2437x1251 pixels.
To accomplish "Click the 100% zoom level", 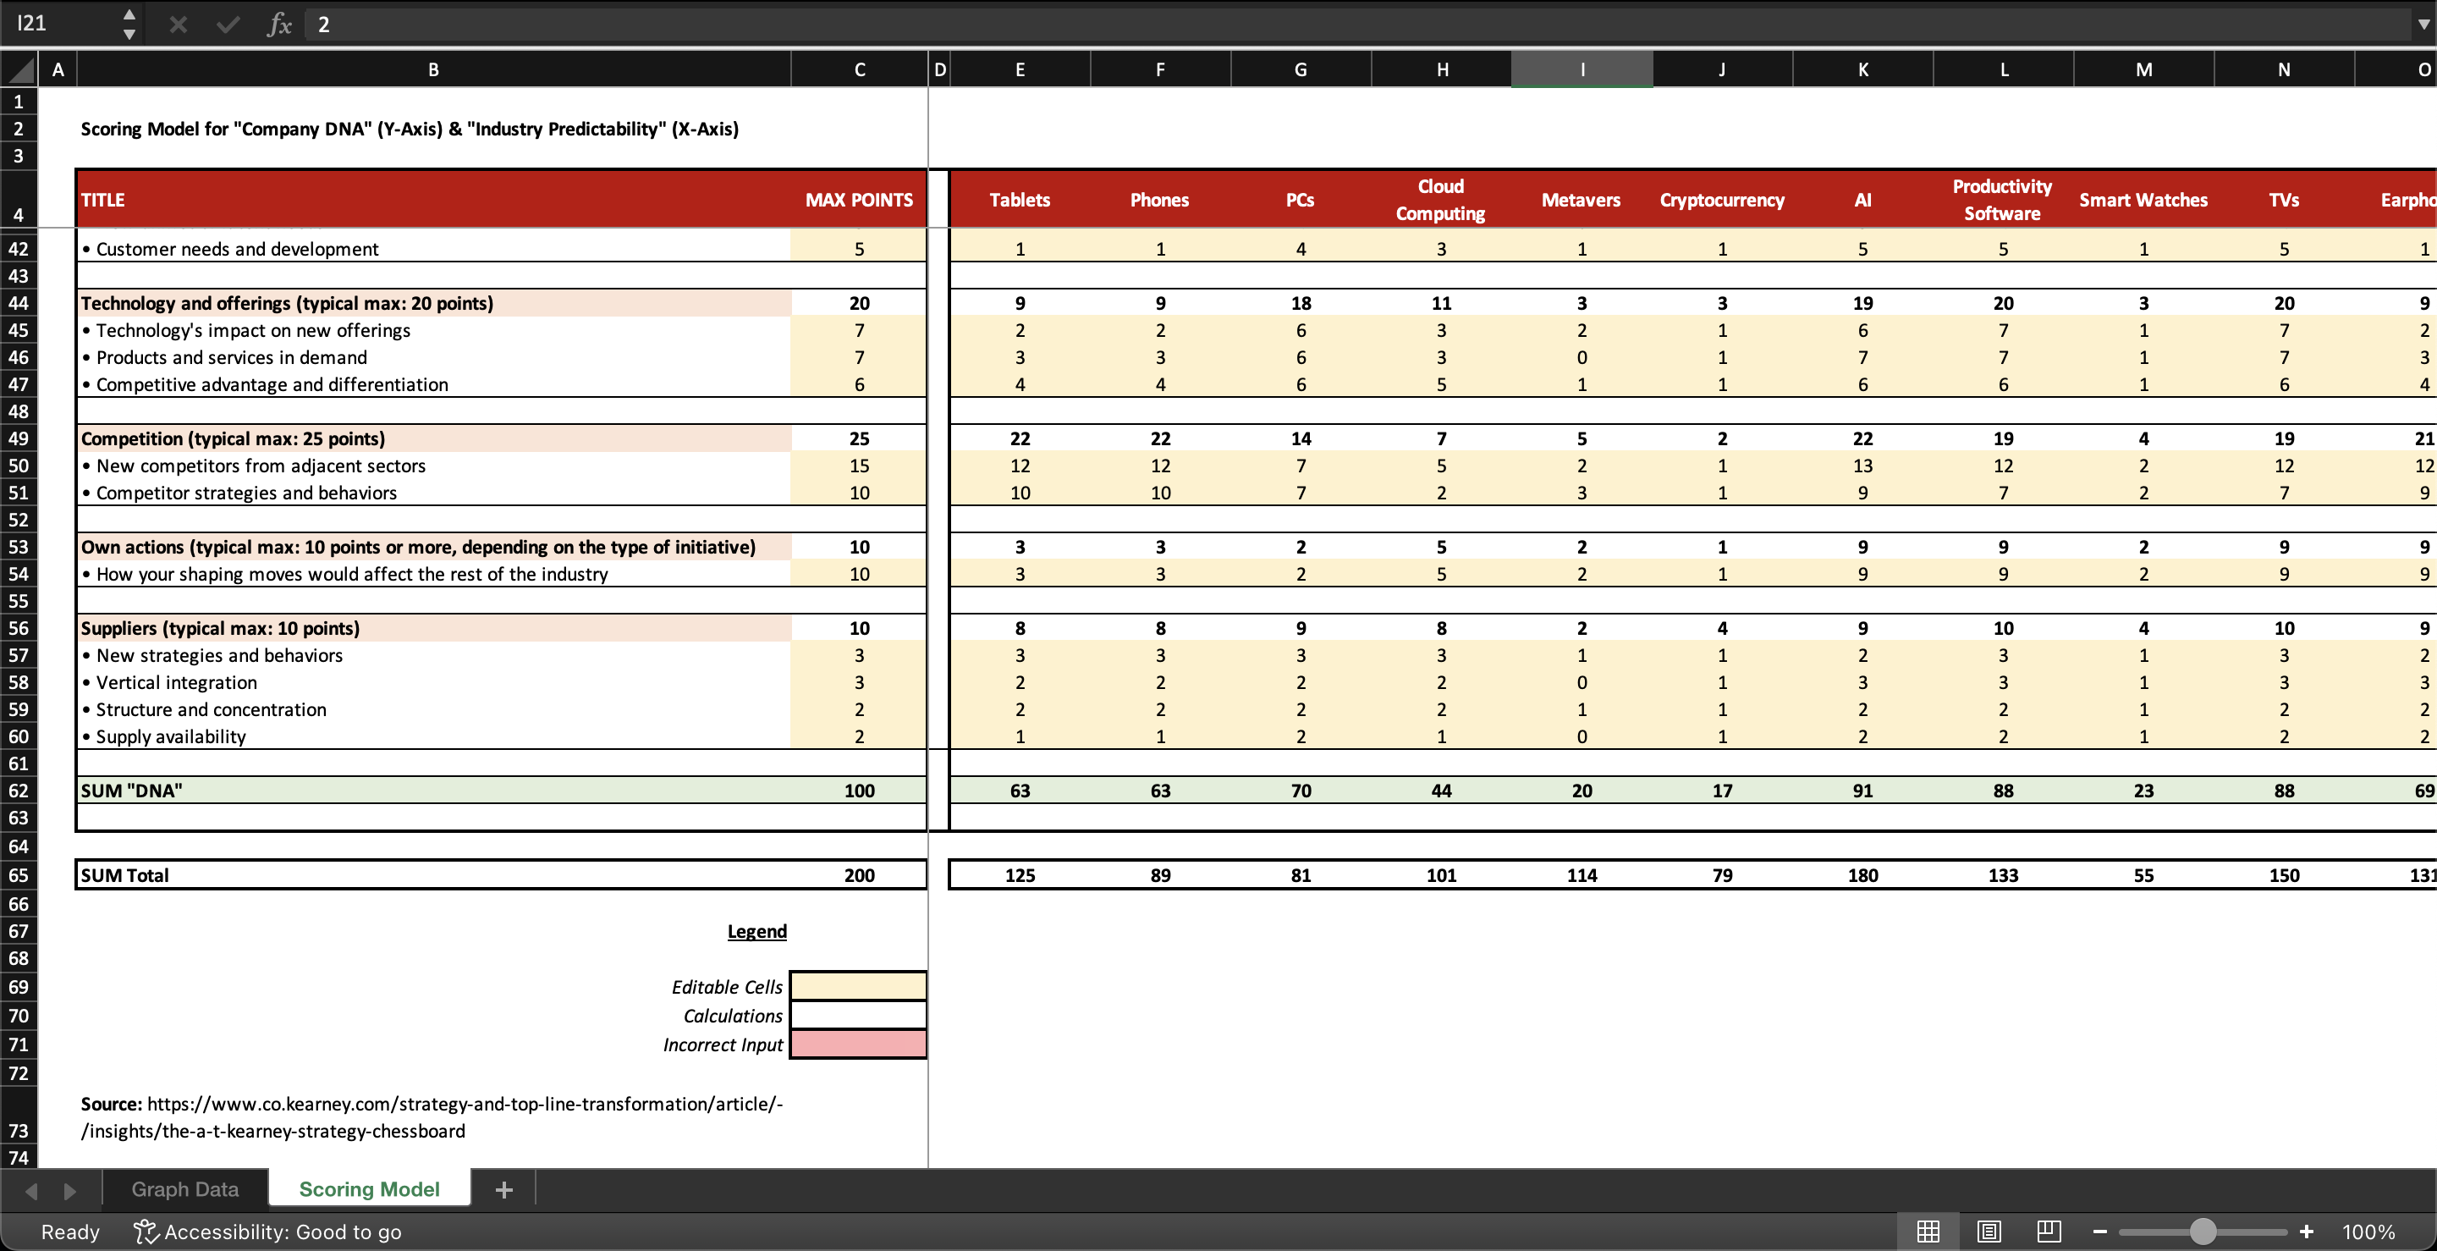I will click(2368, 1232).
